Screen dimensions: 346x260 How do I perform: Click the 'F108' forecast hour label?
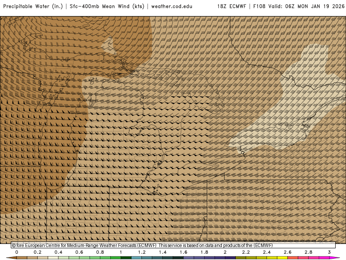click(259, 6)
